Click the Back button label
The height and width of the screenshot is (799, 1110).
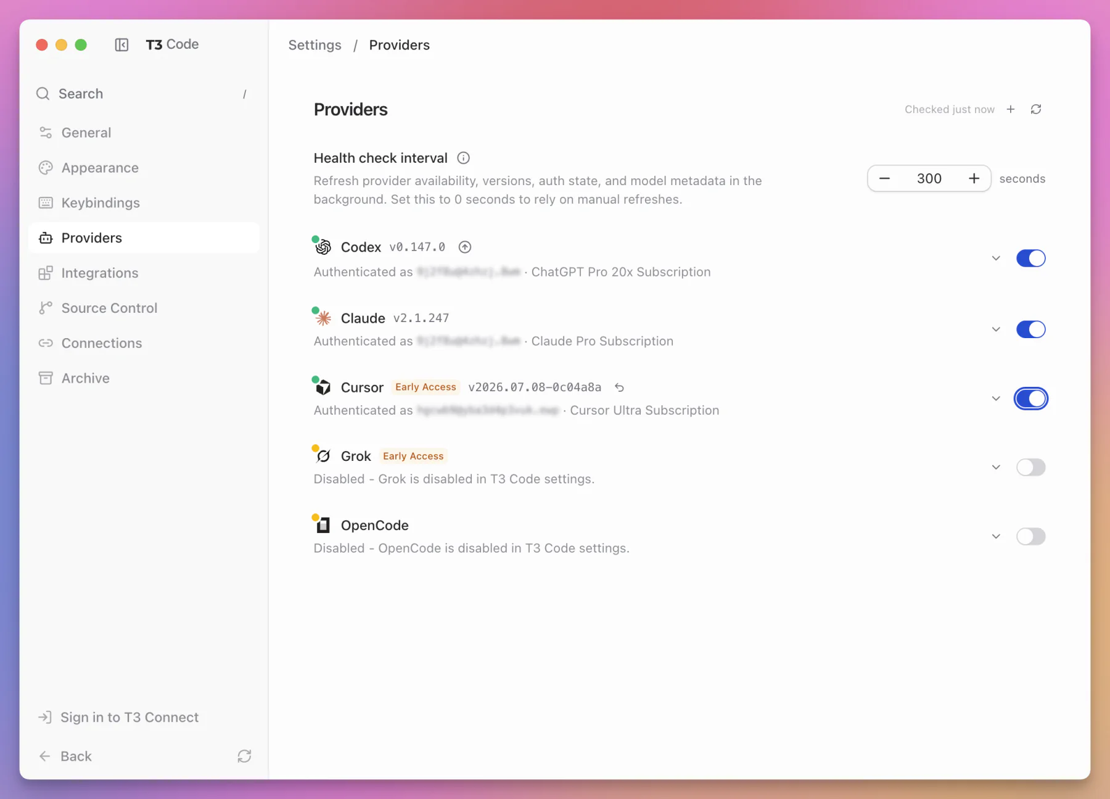[76, 756]
